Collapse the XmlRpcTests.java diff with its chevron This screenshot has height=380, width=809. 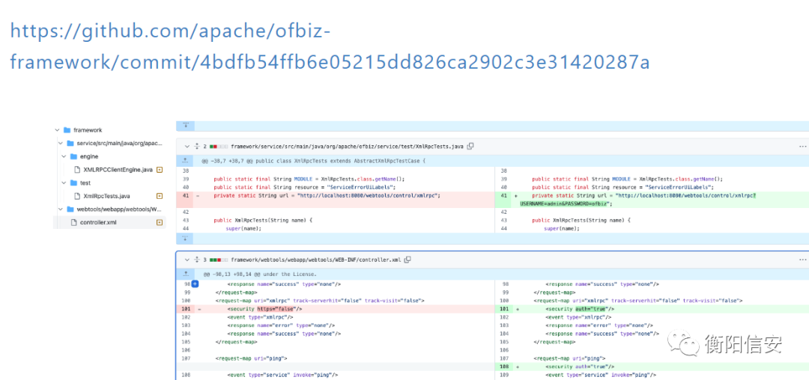coord(187,146)
